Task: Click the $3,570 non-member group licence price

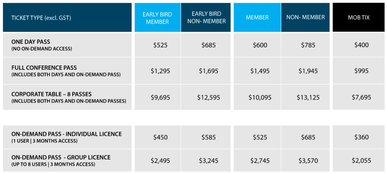Action: click(308, 161)
